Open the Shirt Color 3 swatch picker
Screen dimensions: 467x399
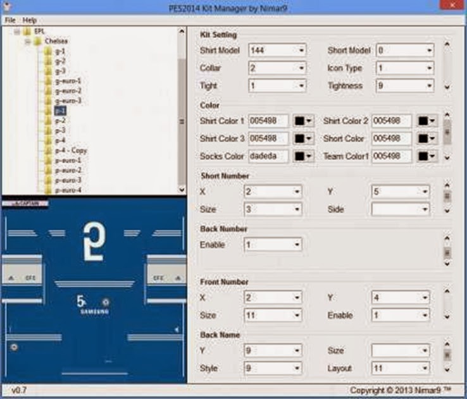[x=304, y=138]
